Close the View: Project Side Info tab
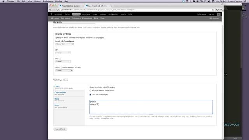The image size is (249, 140). 109,6
